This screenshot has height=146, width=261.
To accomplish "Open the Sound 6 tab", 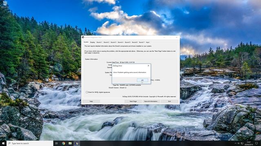I will coord(135,42).
